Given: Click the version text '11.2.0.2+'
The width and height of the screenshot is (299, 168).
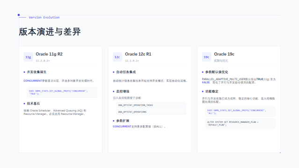Looking at the screenshot, I should (43, 61).
